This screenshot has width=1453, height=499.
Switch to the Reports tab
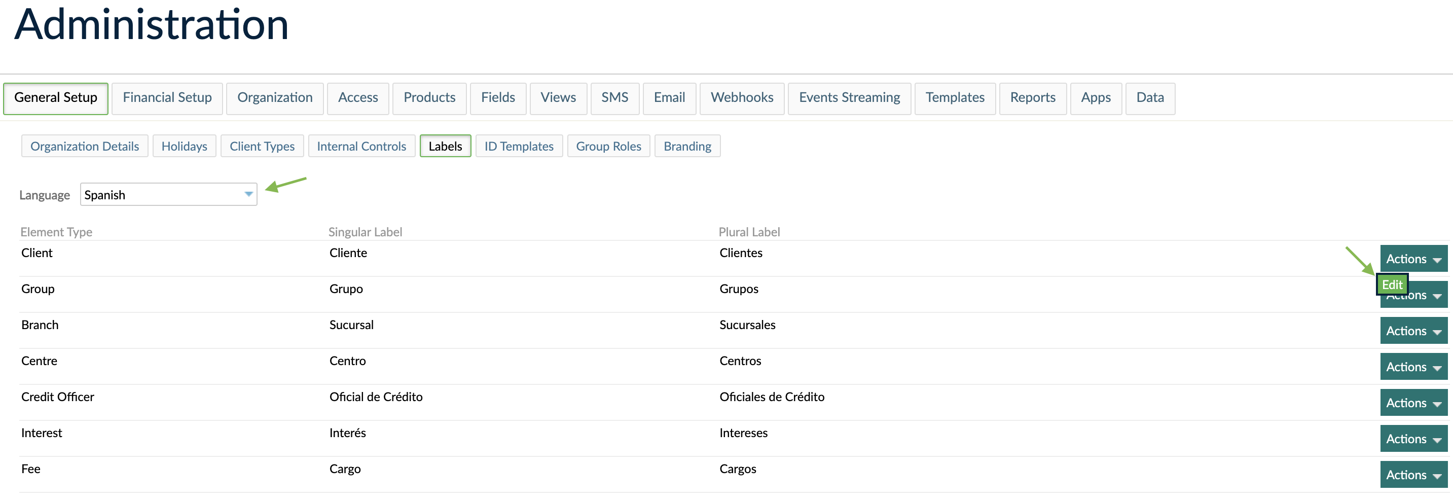(x=1033, y=98)
